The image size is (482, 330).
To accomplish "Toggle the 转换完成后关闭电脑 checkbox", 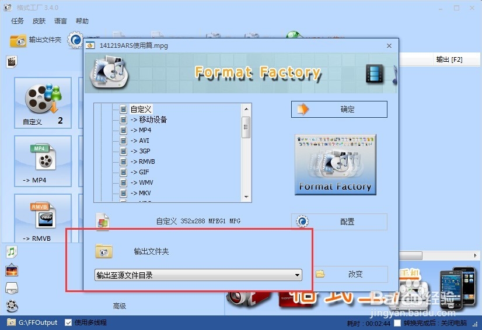I will 397,323.
